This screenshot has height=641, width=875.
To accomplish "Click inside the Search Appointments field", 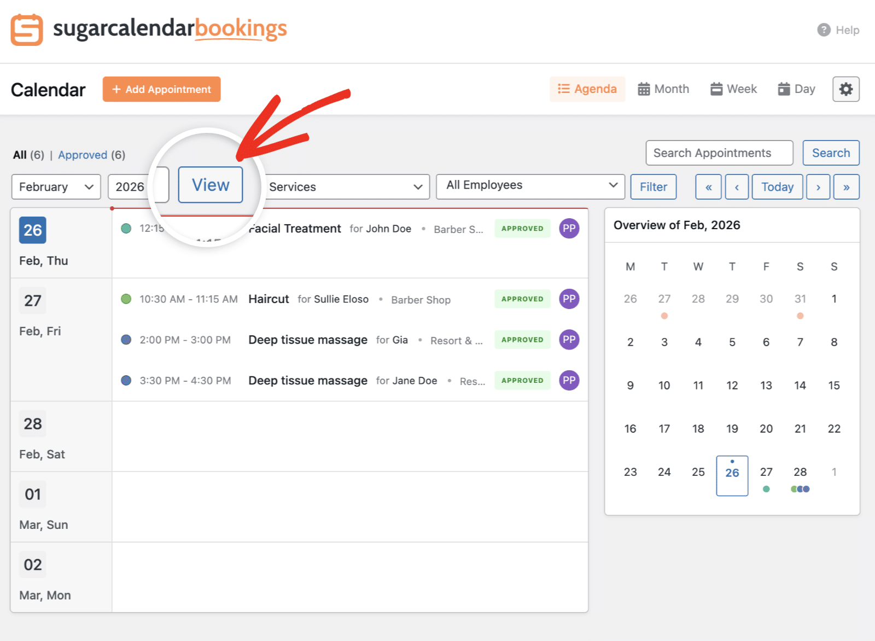I will (x=719, y=153).
